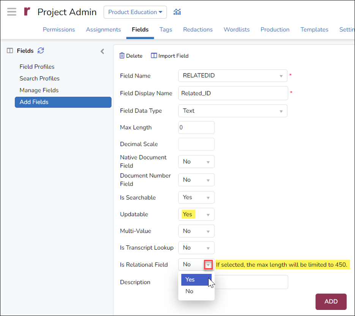Select Manage Fields in sidebar
The width and height of the screenshot is (355, 316).
39,90
